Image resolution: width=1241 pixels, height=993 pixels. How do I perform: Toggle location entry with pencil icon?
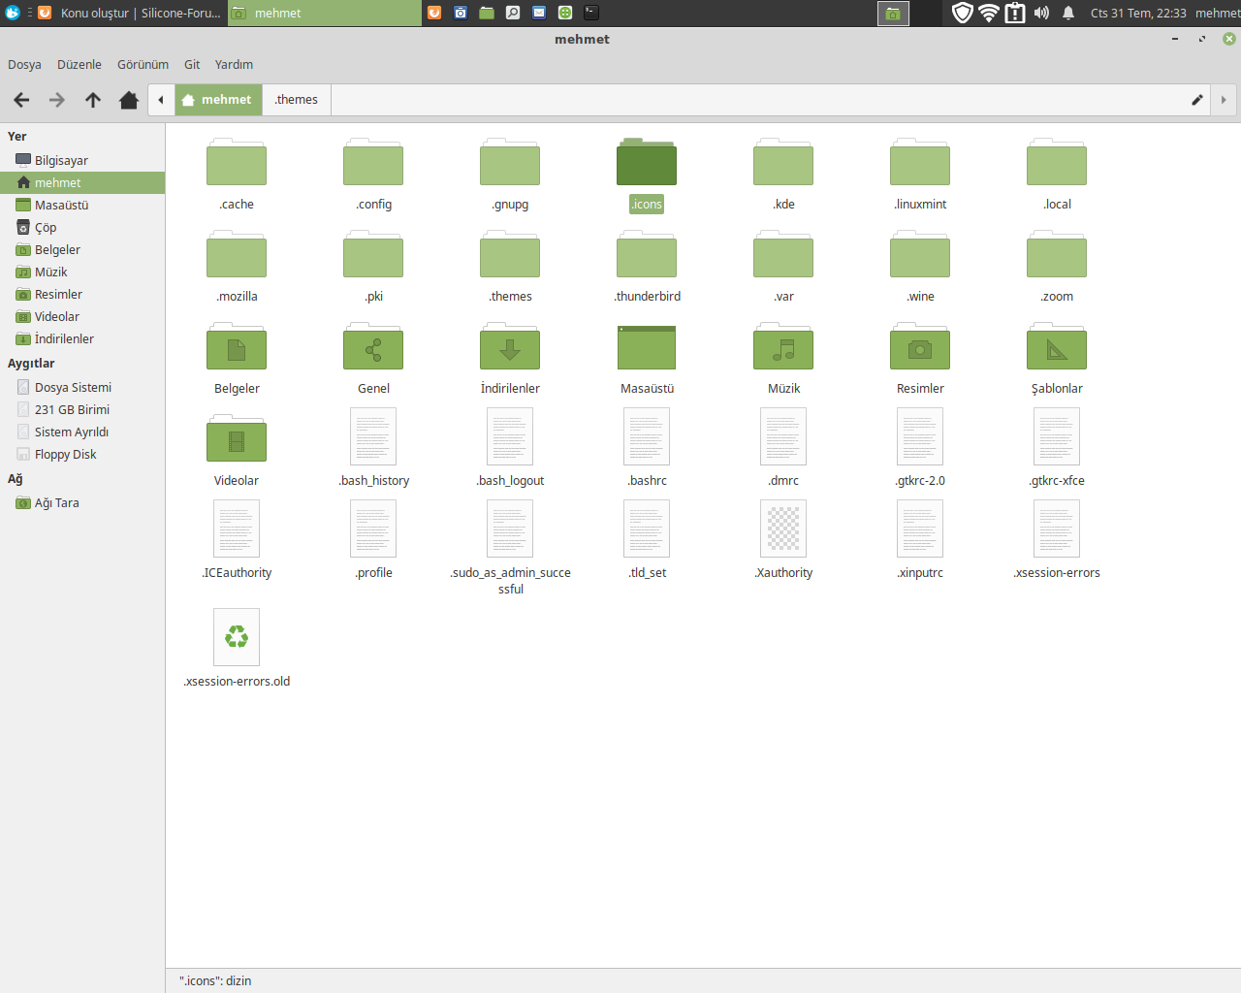tap(1197, 100)
